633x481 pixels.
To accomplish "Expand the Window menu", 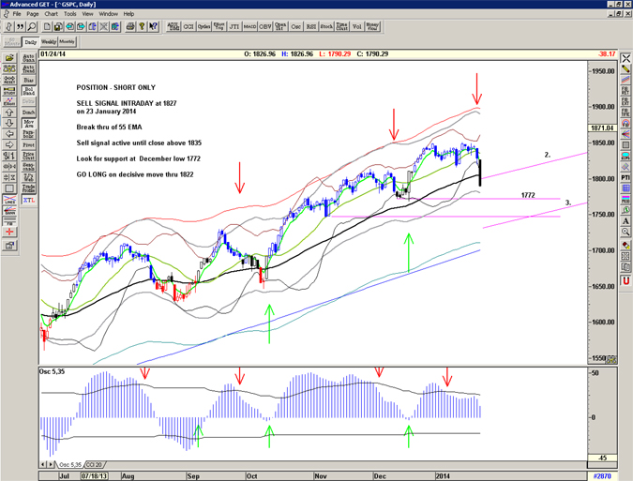I will point(108,14).
